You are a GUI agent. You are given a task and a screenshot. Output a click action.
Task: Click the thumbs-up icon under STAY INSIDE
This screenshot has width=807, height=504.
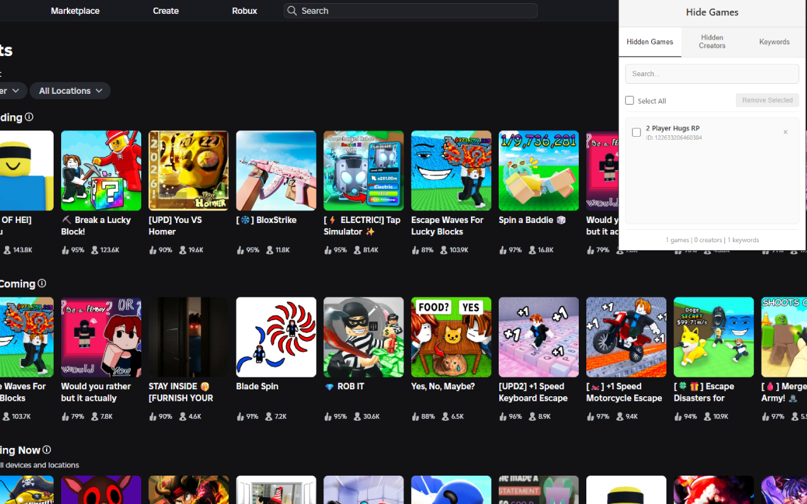(153, 416)
